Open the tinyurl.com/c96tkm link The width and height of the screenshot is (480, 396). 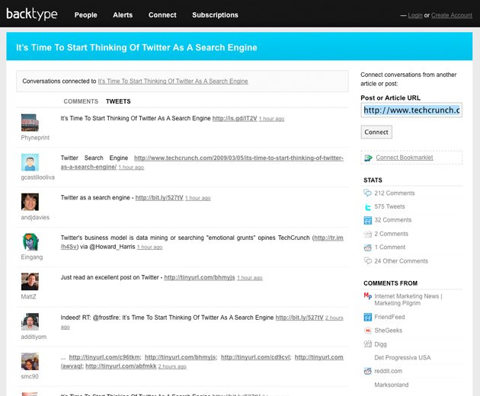pos(104,357)
